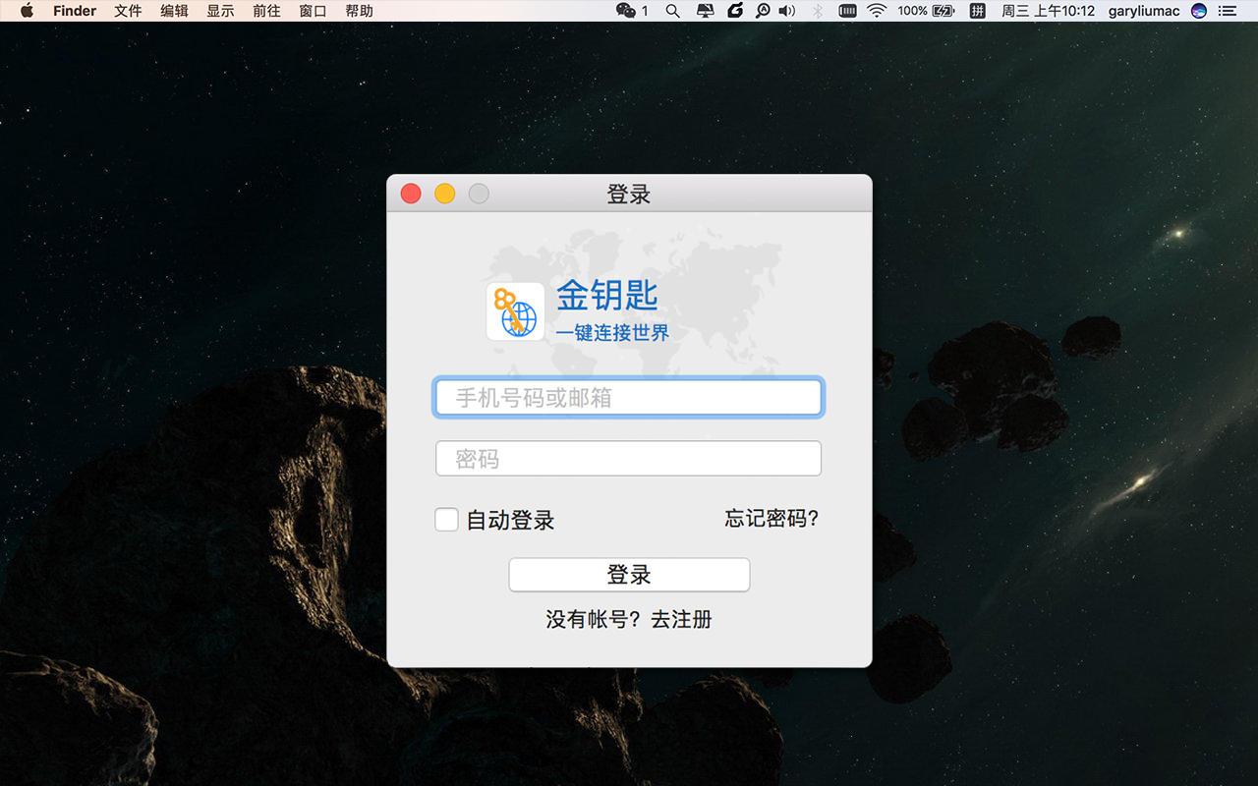Click into the 密码 password field

(628, 459)
